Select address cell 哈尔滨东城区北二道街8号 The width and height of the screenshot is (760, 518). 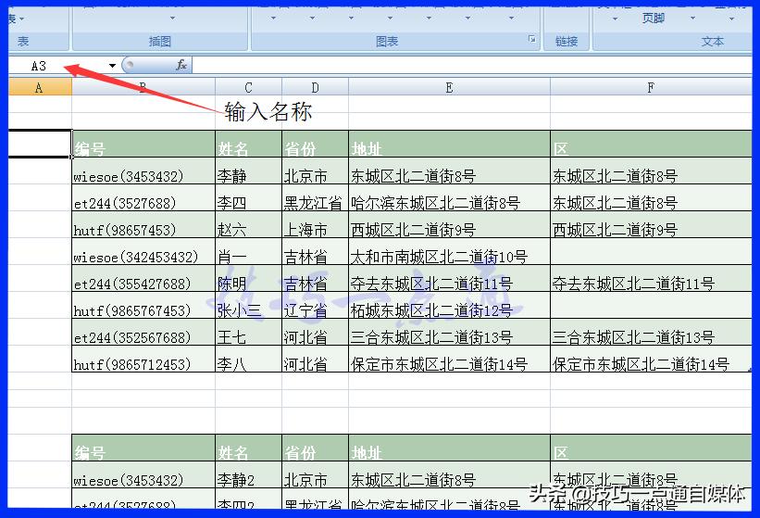click(449, 198)
